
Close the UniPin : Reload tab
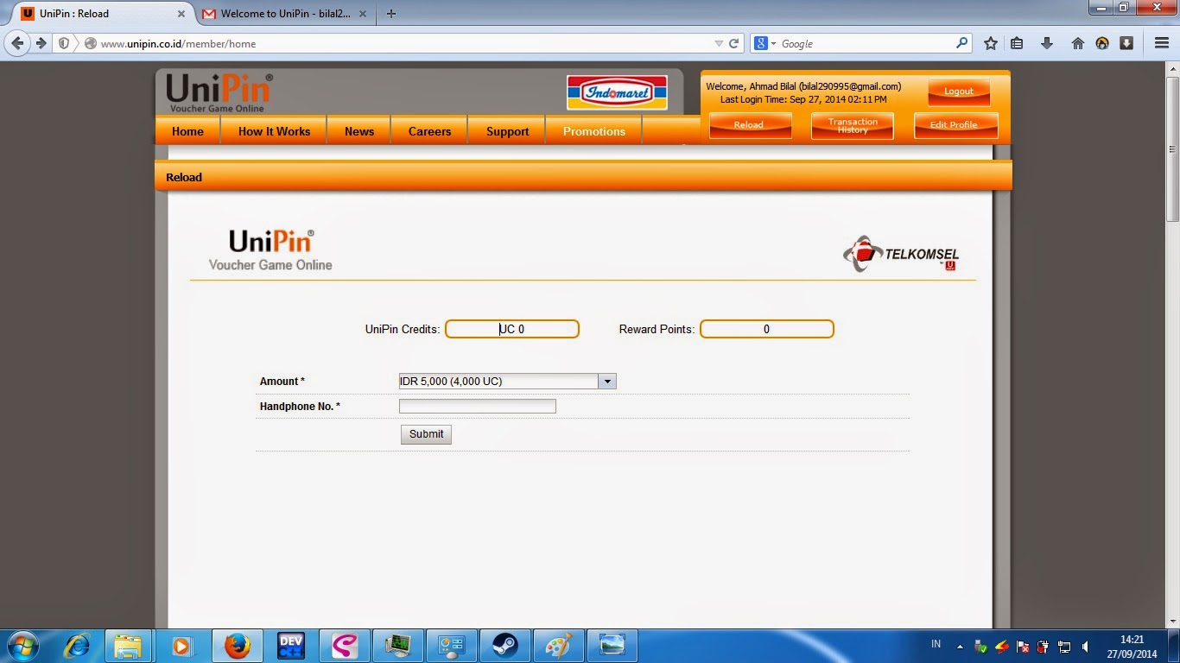click(x=181, y=14)
